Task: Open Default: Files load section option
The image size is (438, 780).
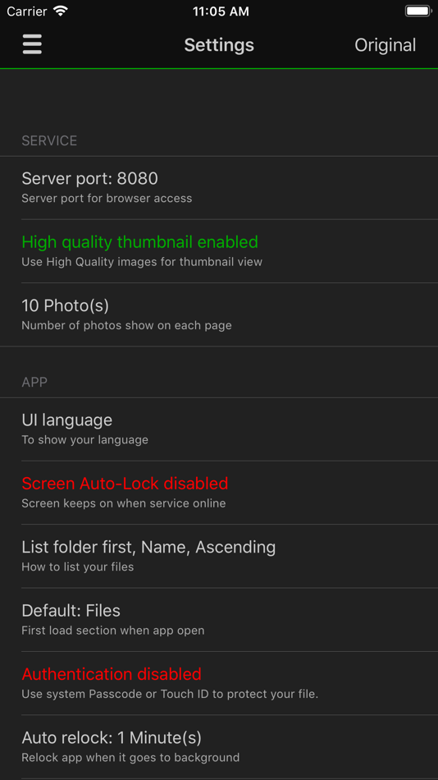Action: (x=219, y=620)
